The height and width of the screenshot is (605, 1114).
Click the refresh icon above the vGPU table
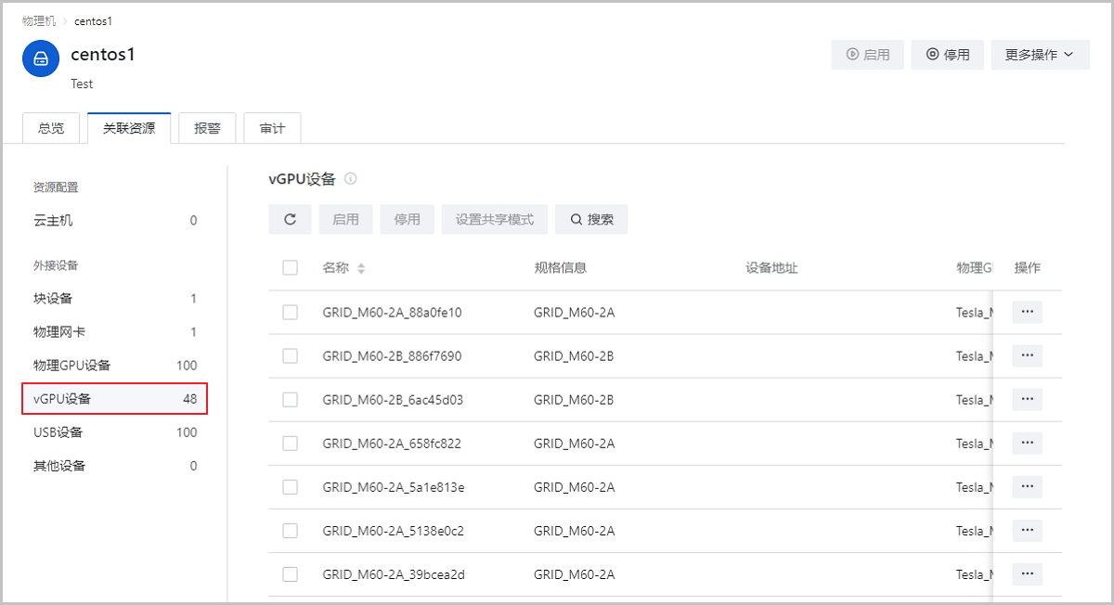(290, 219)
